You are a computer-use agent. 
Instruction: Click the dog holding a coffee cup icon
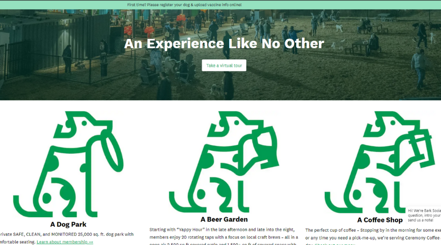click(380, 162)
